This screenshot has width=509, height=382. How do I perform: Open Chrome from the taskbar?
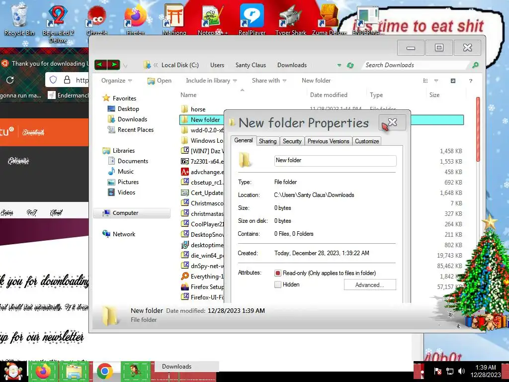pyautogui.click(x=104, y=371)
